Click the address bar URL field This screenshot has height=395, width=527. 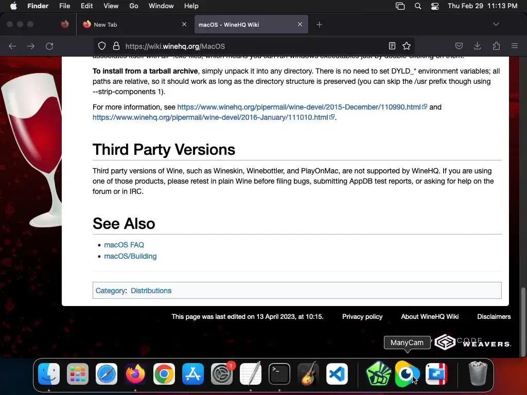point(254,46)
